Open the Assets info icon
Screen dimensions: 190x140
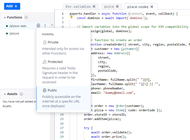coord(21,94)
